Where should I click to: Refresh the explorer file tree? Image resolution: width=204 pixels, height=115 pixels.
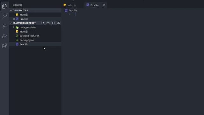[53, 23]
